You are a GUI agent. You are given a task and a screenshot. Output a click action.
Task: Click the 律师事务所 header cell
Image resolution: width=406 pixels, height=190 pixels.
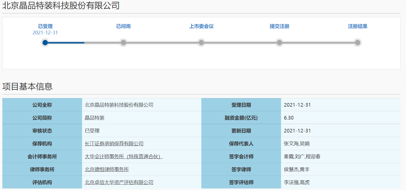click(42, 169)
